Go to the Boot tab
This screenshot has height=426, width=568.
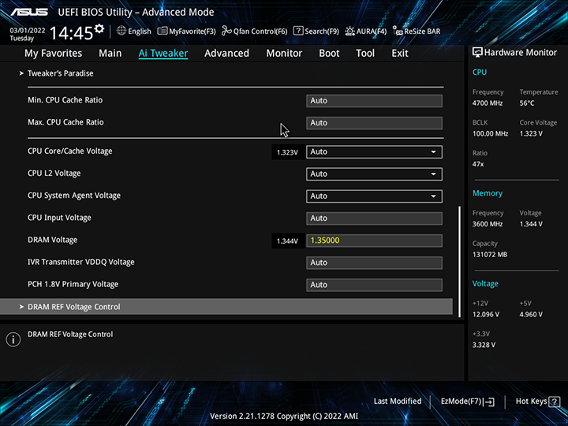(x=329, y=53)
